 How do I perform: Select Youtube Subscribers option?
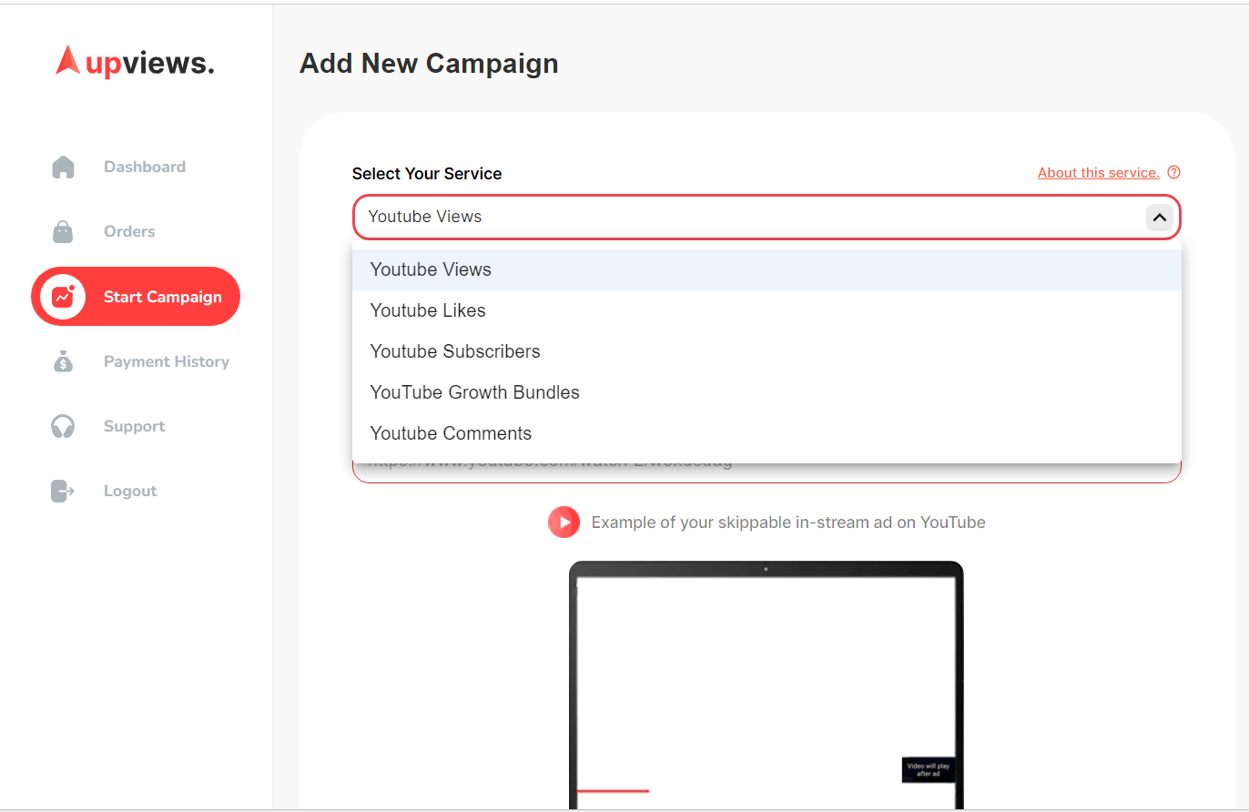tap(455, 352)
